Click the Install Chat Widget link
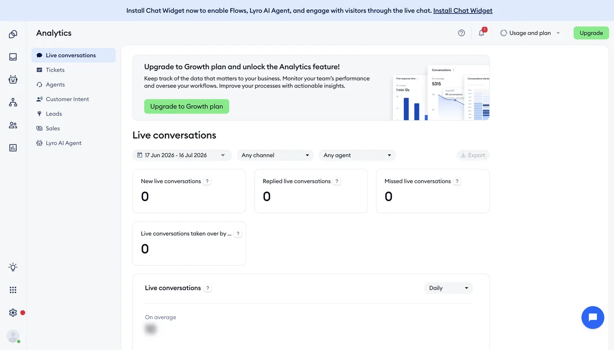614x350 pixels. [463, 10]
